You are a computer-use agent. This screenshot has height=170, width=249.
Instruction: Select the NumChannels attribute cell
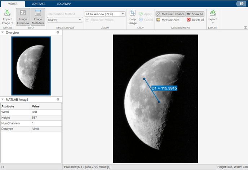click(x=16, y=123)
